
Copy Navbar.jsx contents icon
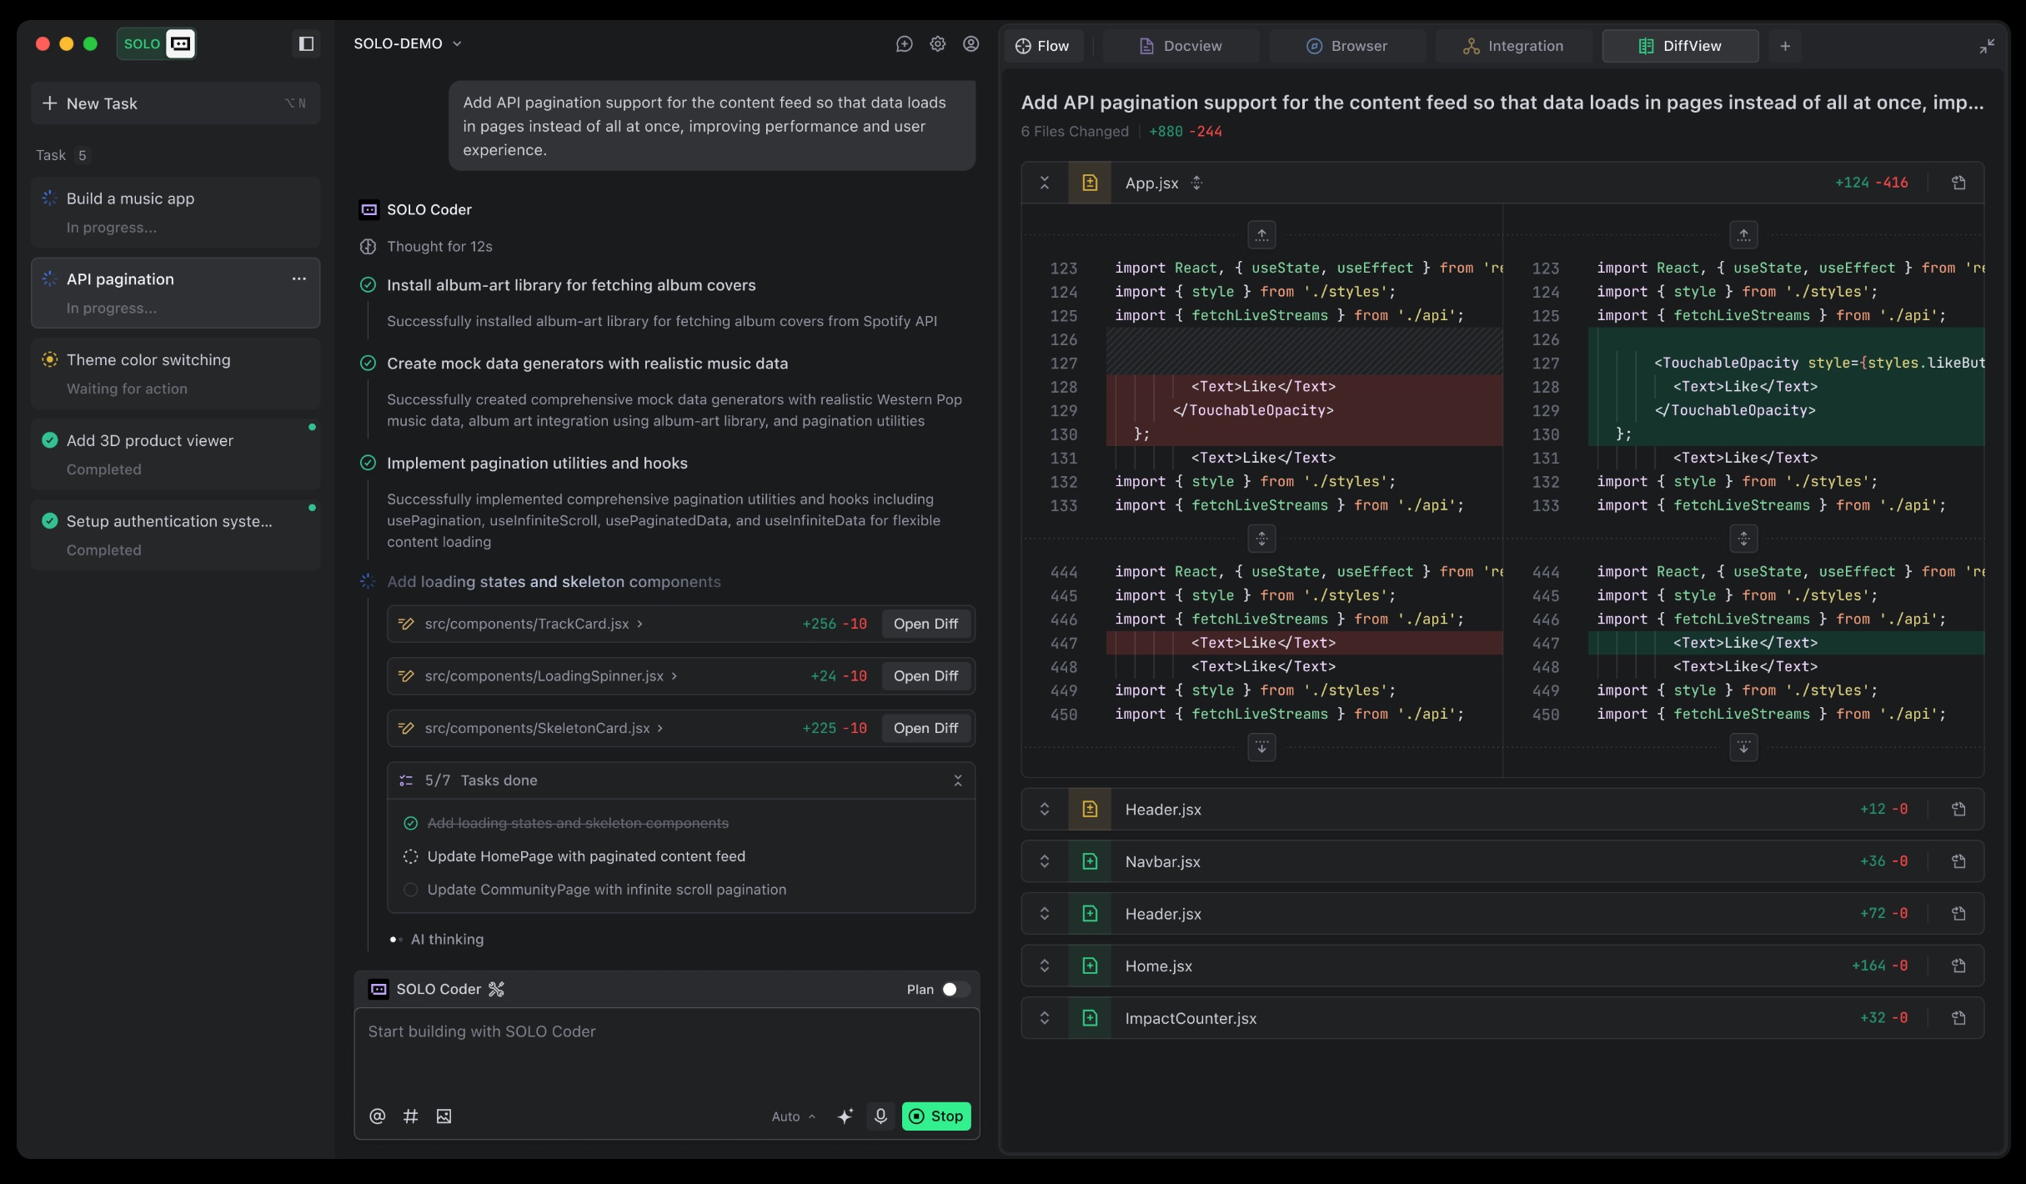(x=1959, y=861)
